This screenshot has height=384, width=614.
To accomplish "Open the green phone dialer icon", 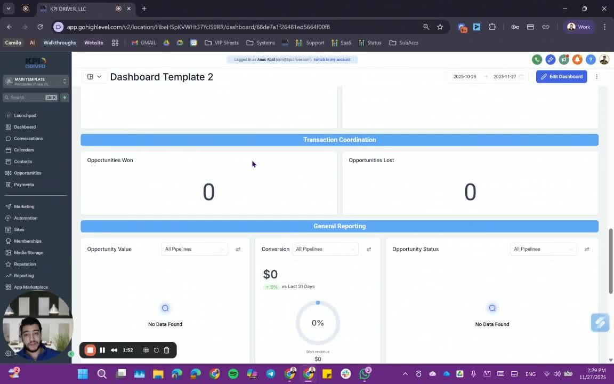I will tap(537, 60).
